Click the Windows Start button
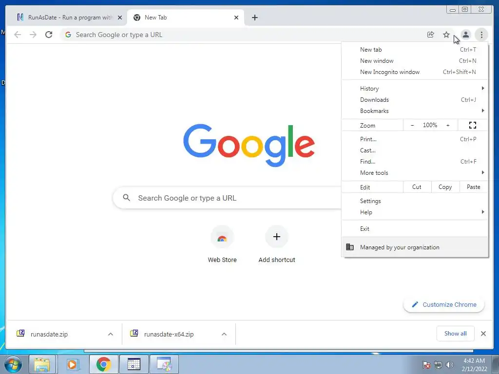The image size is (499, 374). point(13,364)
